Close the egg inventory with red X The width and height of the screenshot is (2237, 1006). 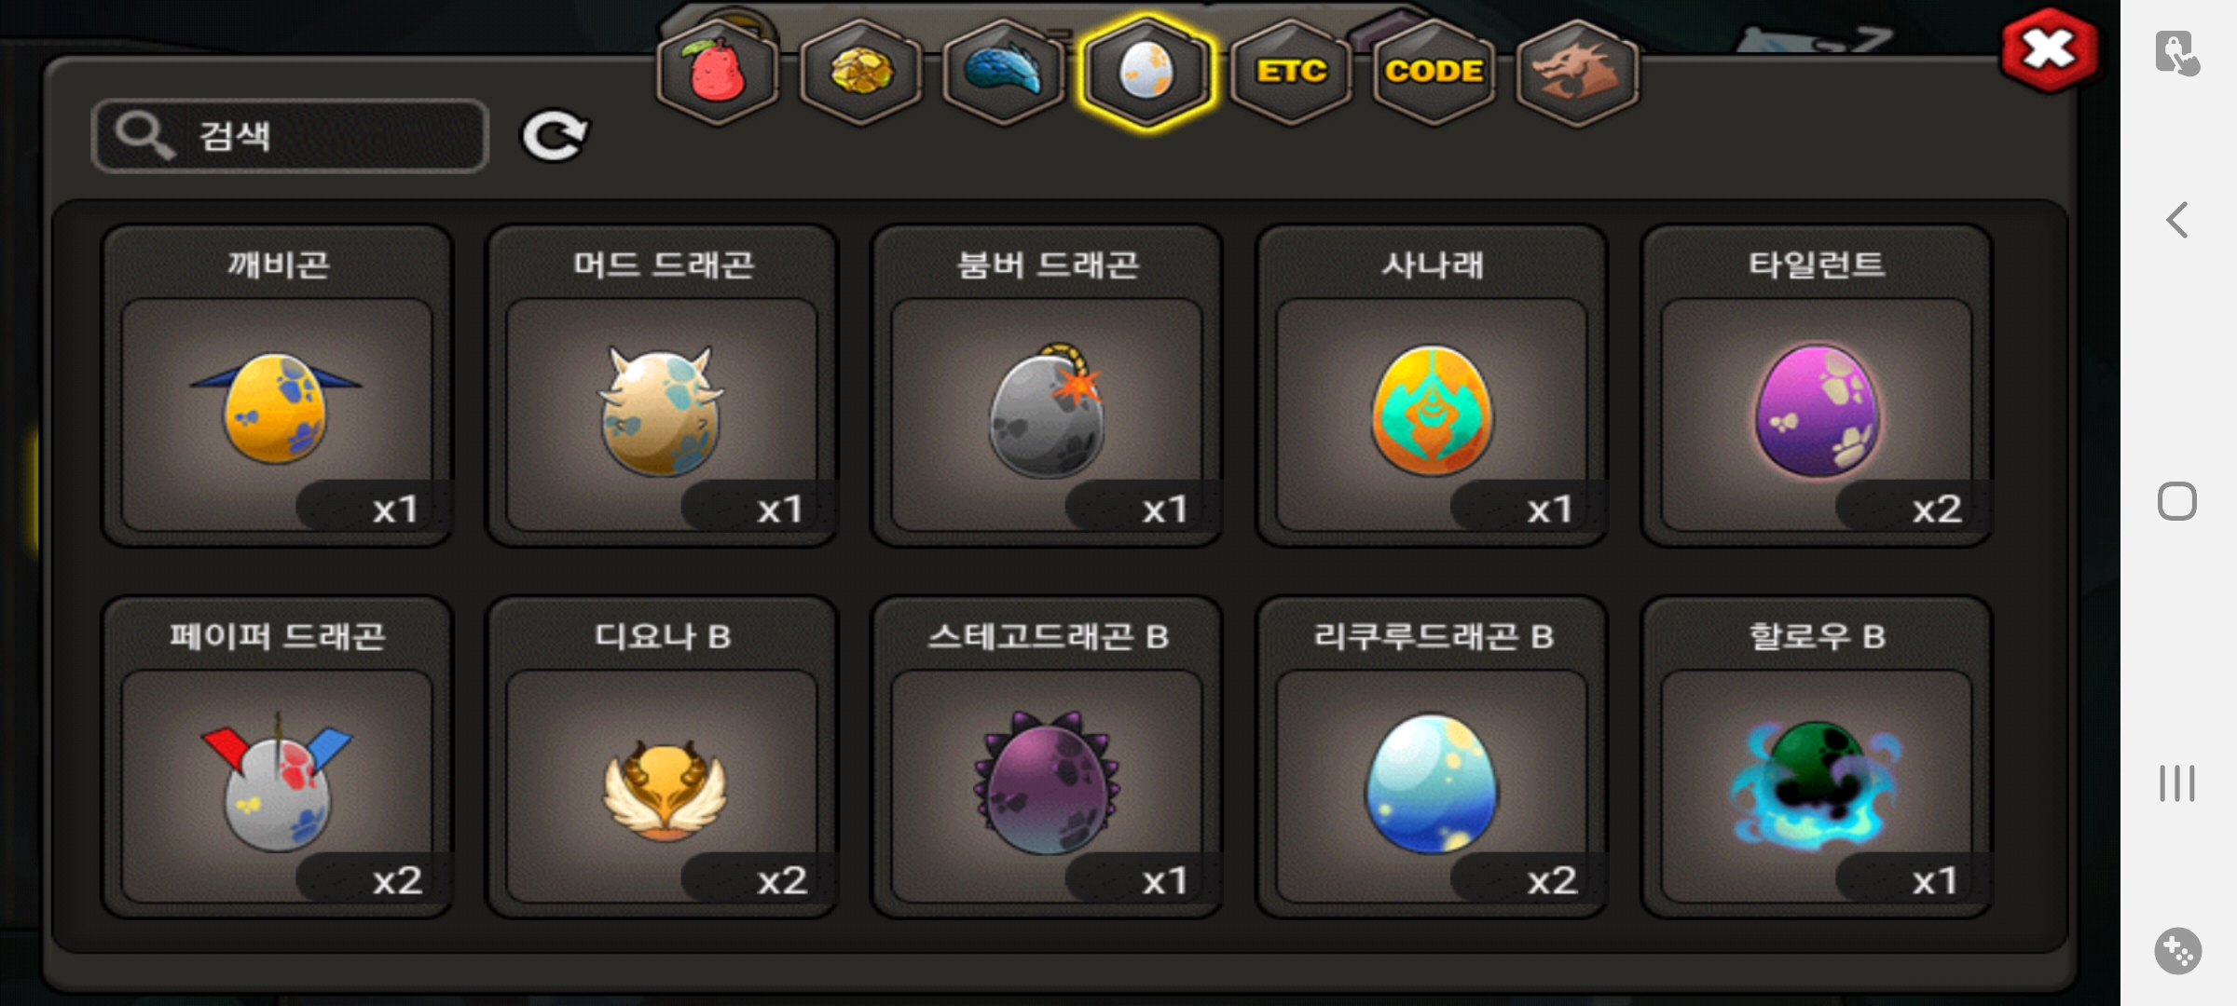(2049, 49)
